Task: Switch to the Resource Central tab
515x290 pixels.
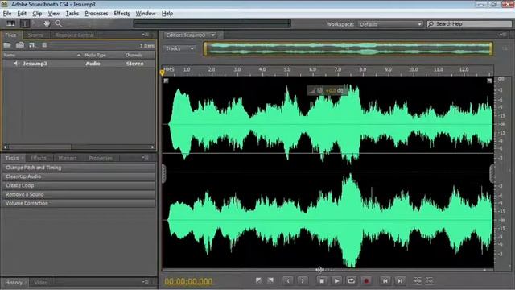Action: coord(75,35)
